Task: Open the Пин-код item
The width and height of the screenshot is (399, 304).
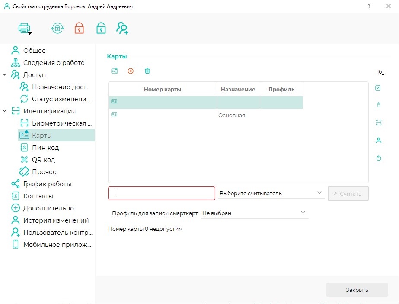Action: coord(45,148)
